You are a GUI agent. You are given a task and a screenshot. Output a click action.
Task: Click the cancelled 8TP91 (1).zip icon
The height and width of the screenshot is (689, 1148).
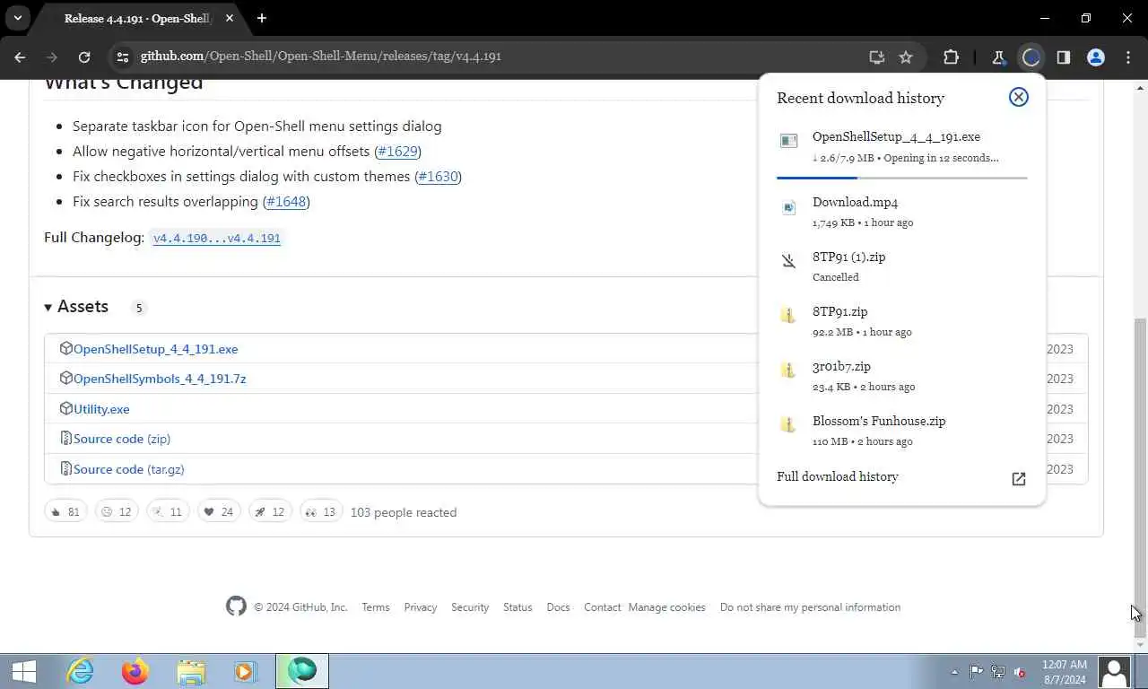(x=788, y=261)
